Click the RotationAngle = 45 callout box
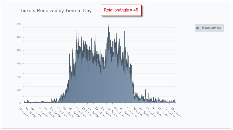233x130 pixels. pyautogui.click(x=121, y=10)
